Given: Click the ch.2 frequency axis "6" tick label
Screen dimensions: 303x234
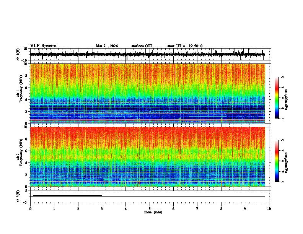Looking at the screenshot, I should coord(26,151).
